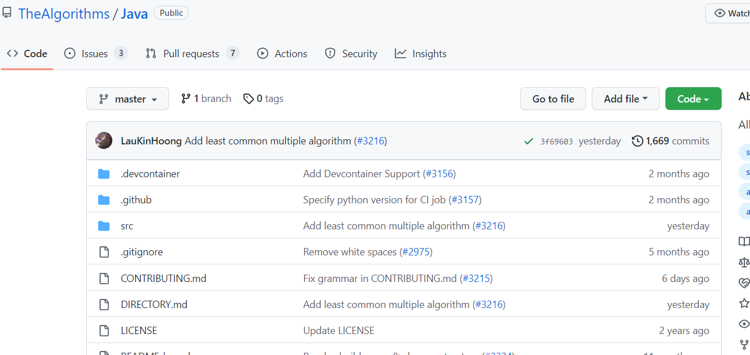Click the green check status icon

529,141
